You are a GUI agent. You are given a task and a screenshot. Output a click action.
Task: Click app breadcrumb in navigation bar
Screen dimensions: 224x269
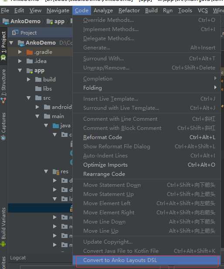[x=56, y=21]
